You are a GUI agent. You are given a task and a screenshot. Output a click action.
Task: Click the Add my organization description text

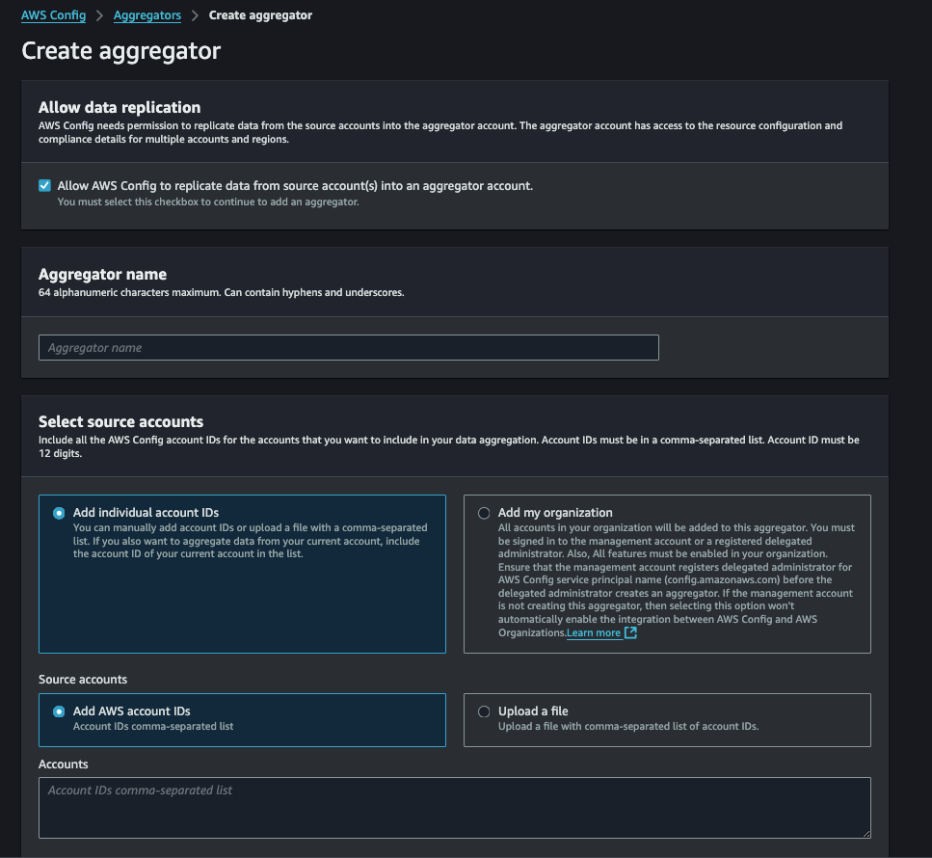coord(675,574)
